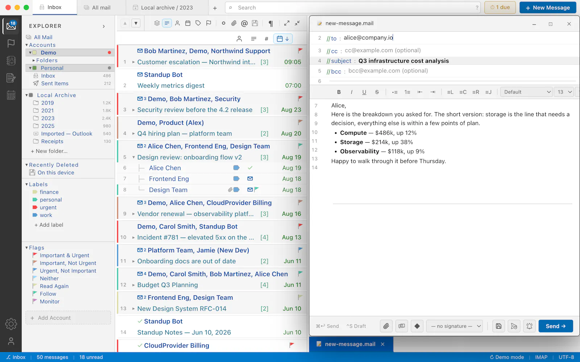Collapse the Flags section
Screen dimensions: 580x362
pos(26,248)
